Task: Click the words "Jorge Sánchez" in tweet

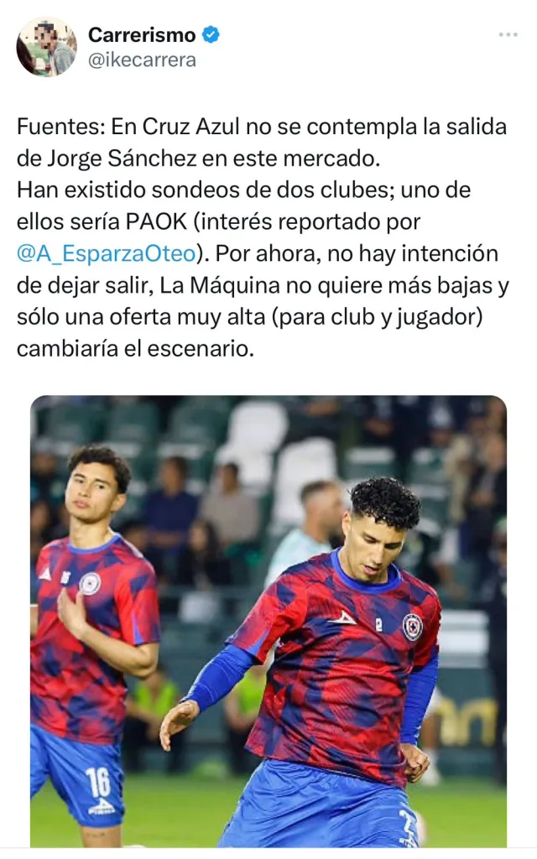Action: pos(121,159)
